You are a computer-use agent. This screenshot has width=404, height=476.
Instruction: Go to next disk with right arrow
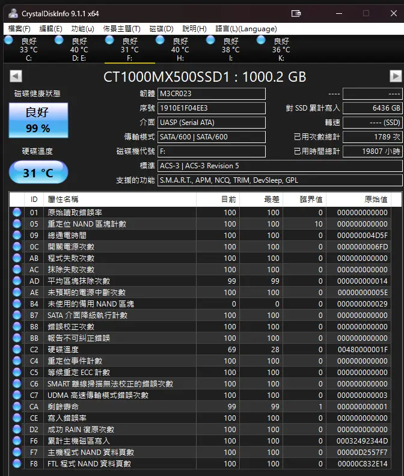pyautogui.click(x=396, y=76)
